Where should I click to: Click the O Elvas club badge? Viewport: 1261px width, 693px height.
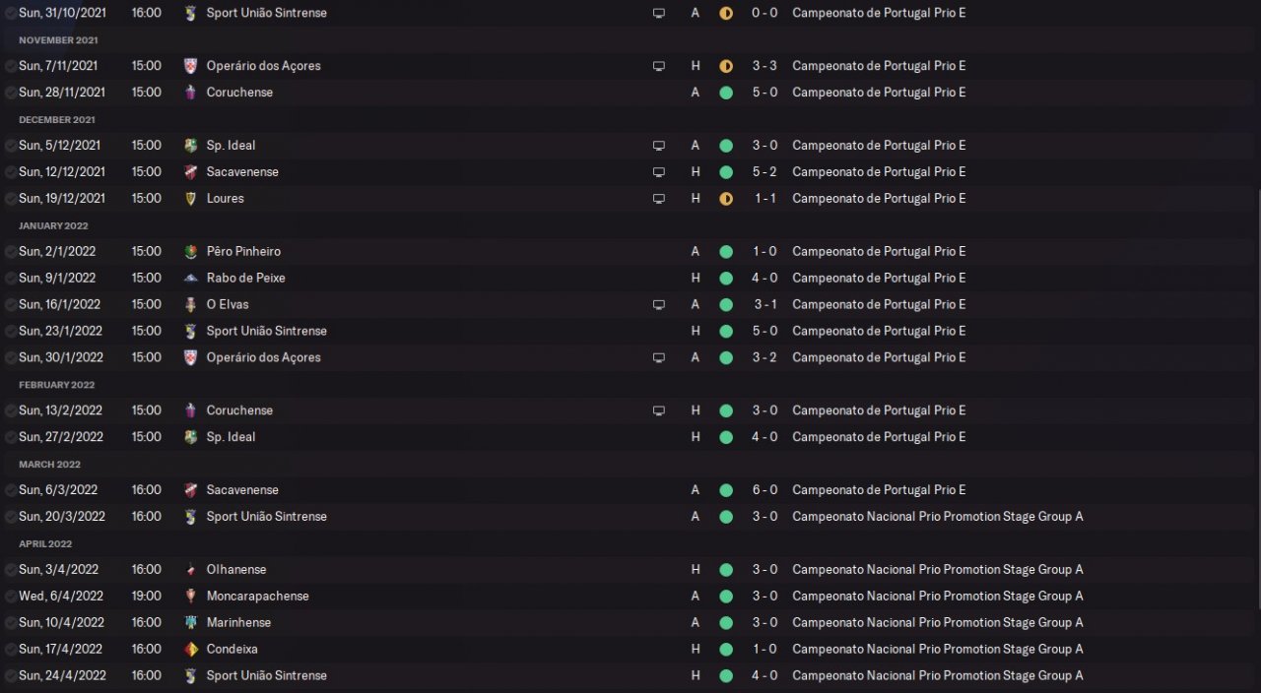click(191, 304)
